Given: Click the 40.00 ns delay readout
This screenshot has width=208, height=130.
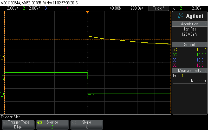Looking at the screenshot, I should [x=115, y=8].
